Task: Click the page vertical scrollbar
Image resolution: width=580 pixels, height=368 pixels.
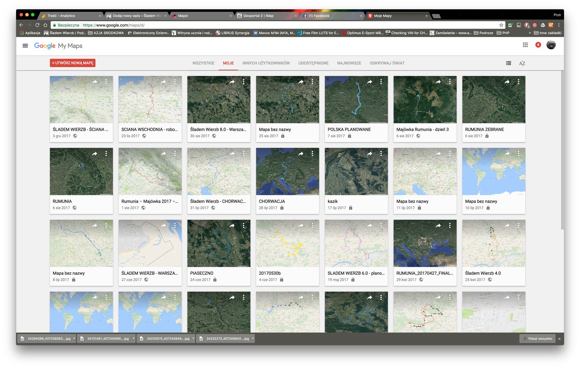Action: click(x=562, y=149)
